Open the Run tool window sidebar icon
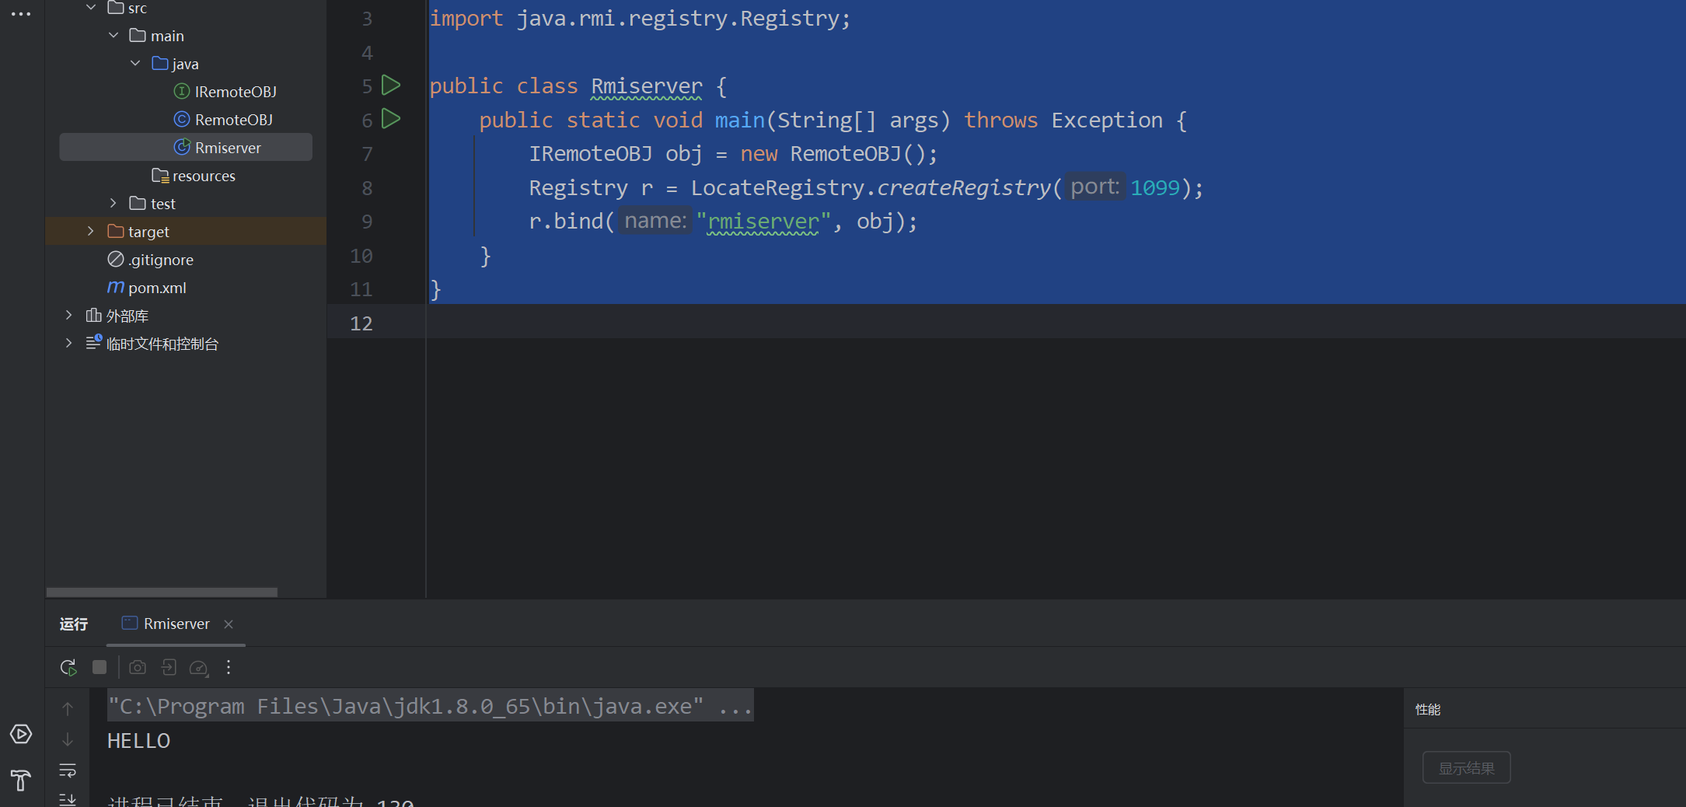This screenshot has height=807, width=1686. (x=21, y=734)
